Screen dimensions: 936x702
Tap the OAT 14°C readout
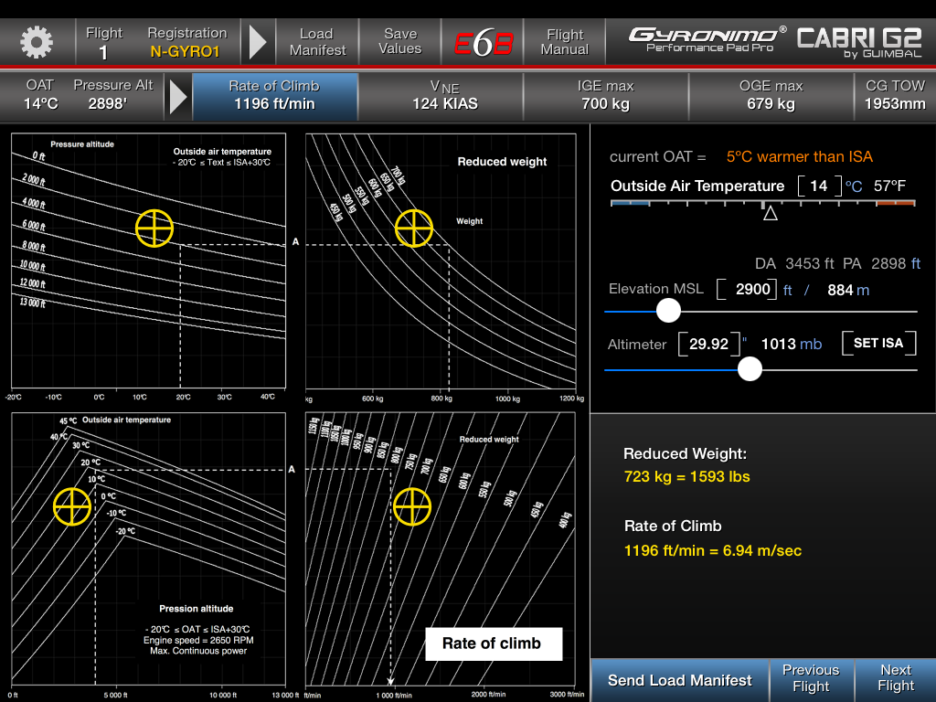40,95
